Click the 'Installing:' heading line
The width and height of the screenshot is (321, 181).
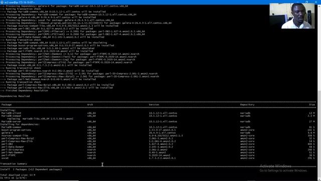tap(8, 110)
